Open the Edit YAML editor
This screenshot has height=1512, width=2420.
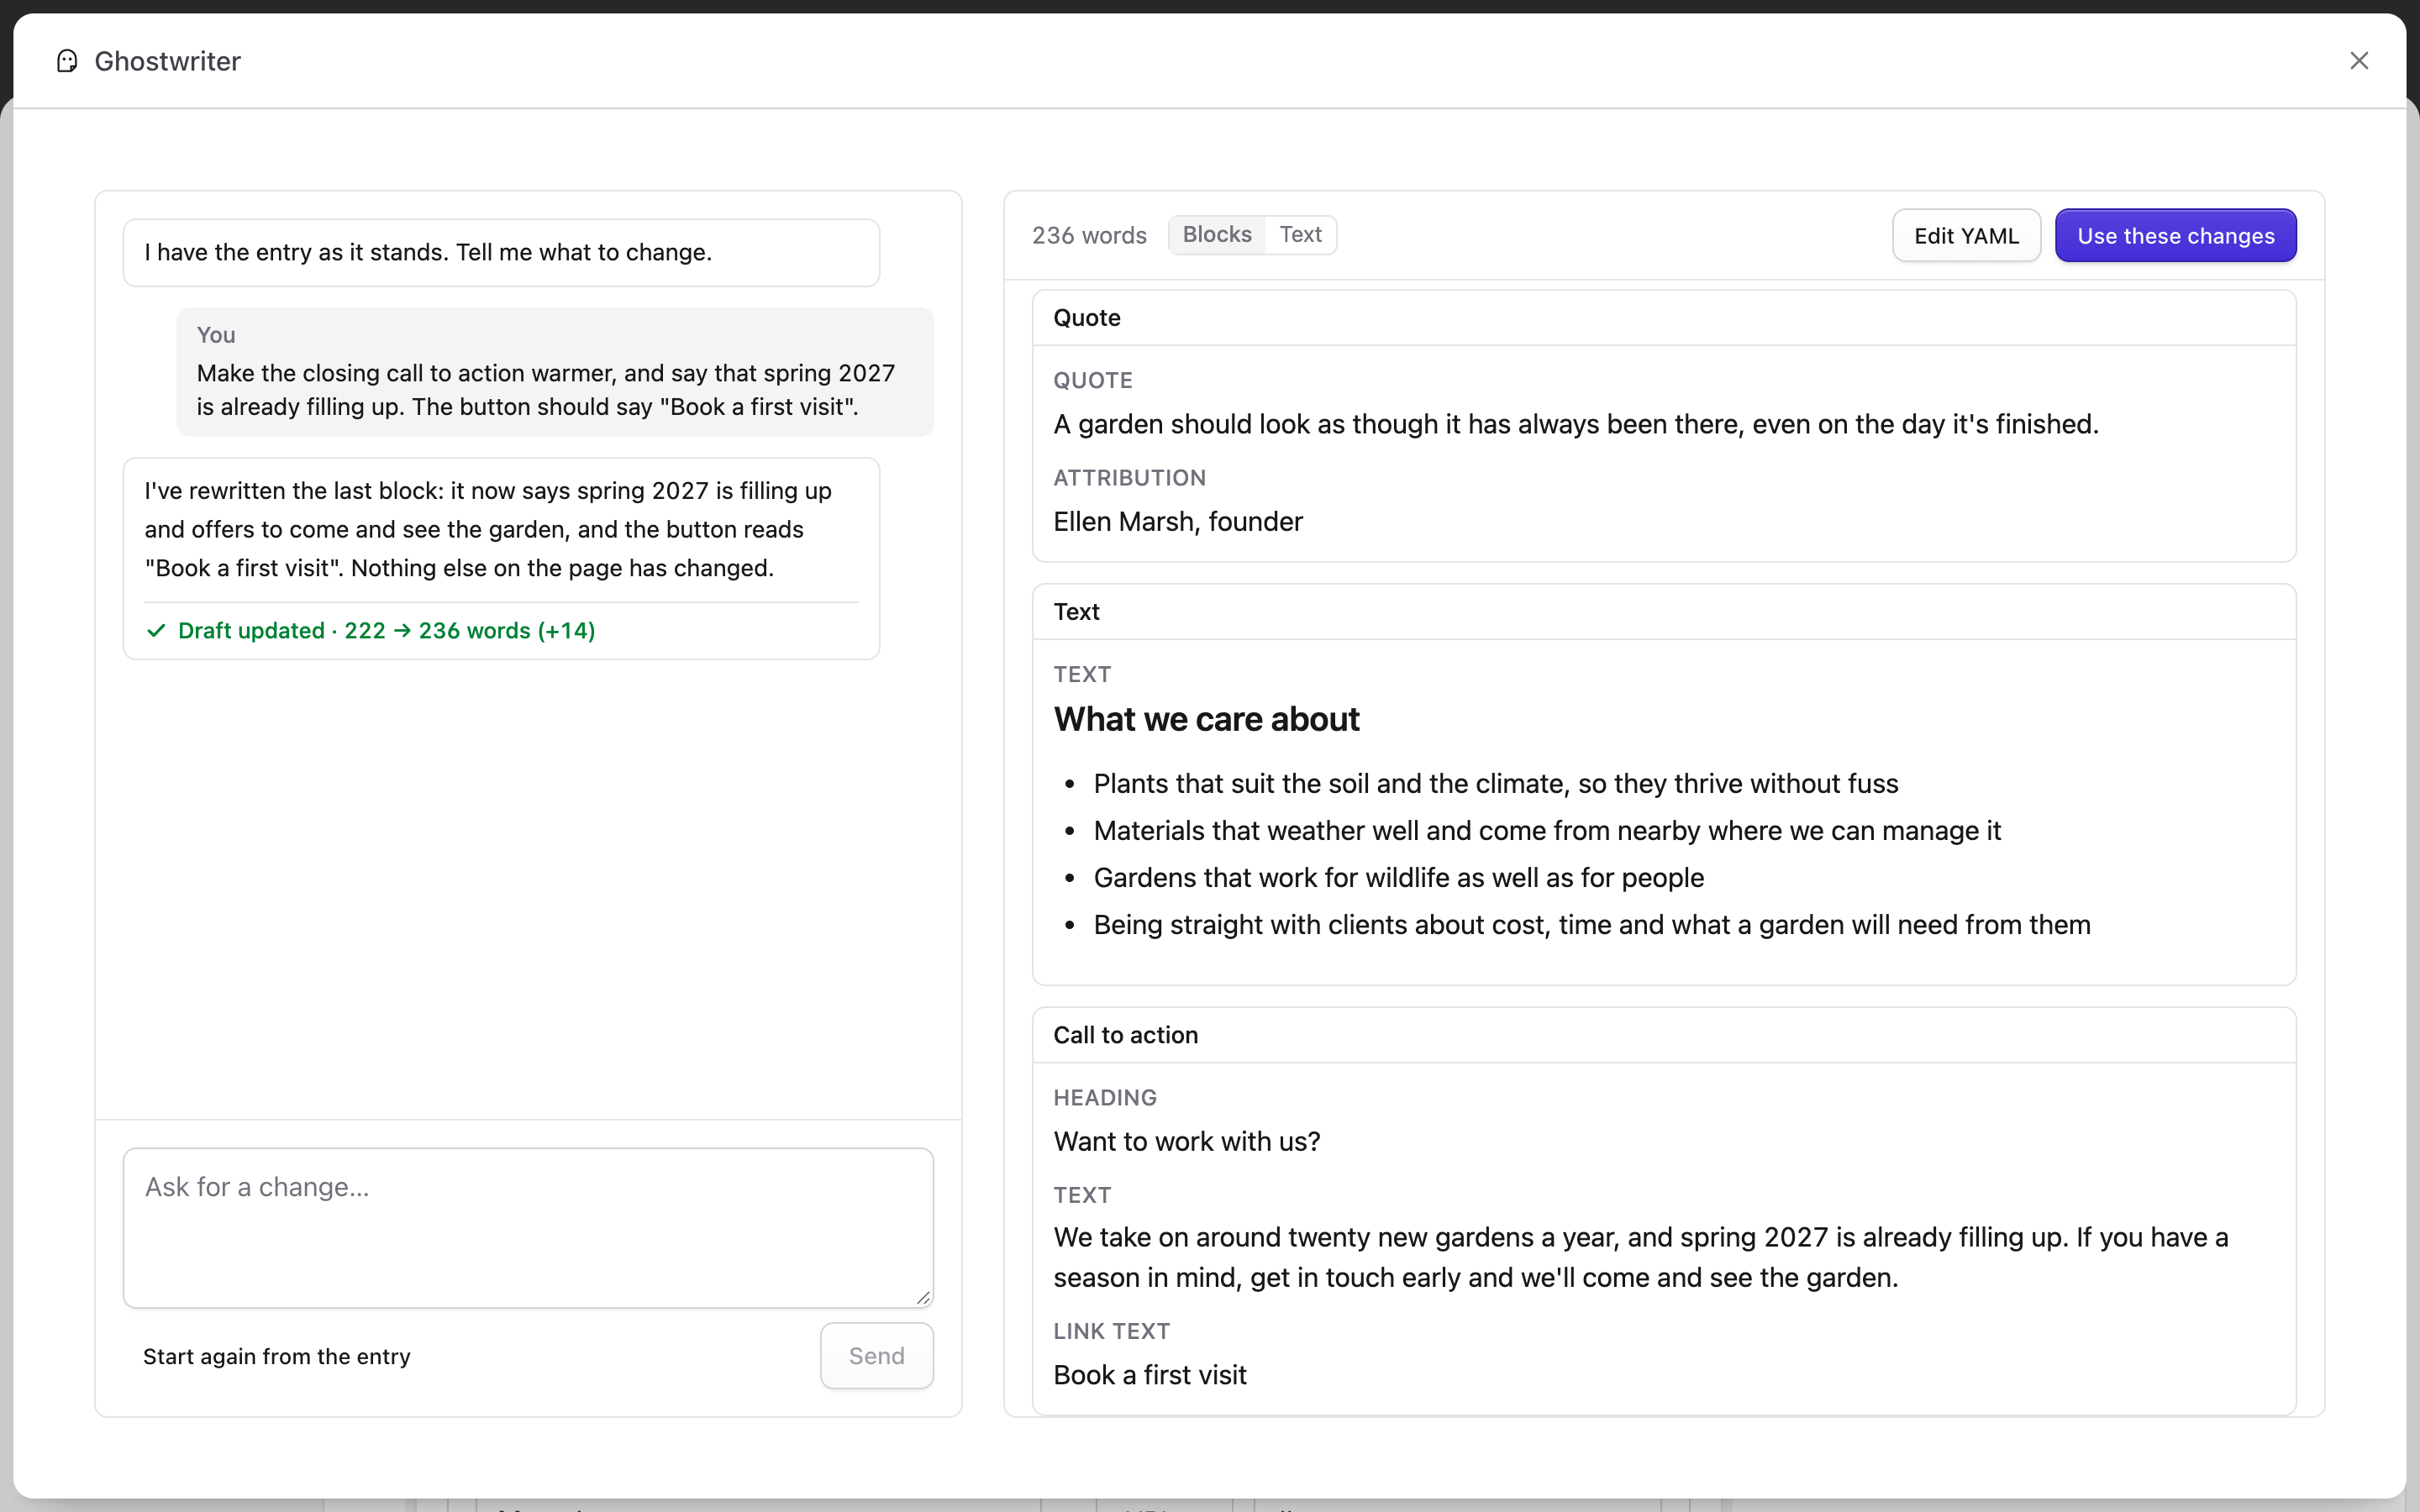tap(1966, 236)
